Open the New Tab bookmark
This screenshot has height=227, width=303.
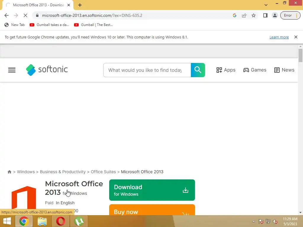coord(15,25)
